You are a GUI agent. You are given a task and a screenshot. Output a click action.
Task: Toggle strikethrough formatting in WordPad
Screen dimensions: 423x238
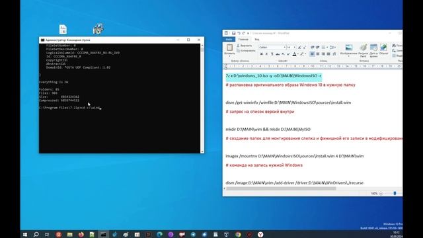278,54
